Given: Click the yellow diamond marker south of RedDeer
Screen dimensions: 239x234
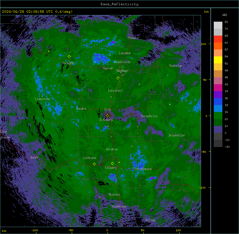Looking at the screenshot, I should point(118,78).
